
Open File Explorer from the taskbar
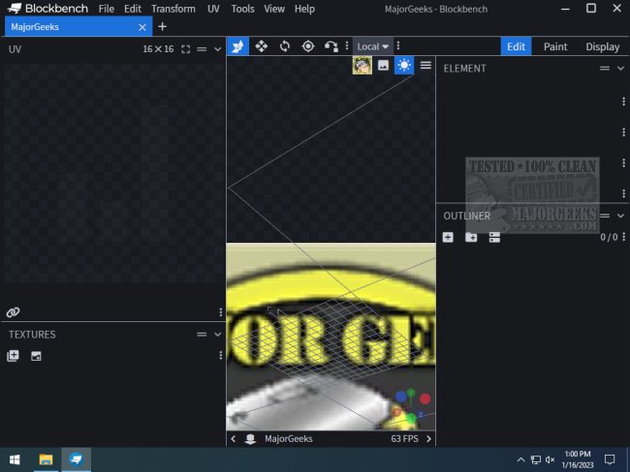pos(46,459)
